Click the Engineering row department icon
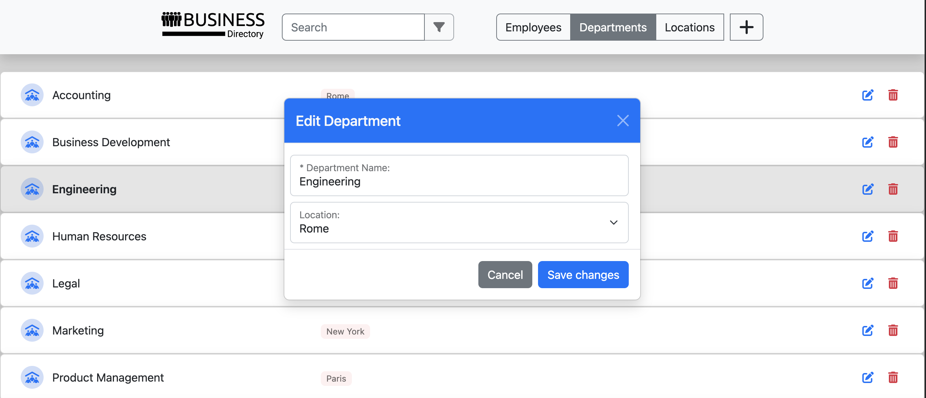The height and width of the screenshot is (398, 926). point(32,189)
